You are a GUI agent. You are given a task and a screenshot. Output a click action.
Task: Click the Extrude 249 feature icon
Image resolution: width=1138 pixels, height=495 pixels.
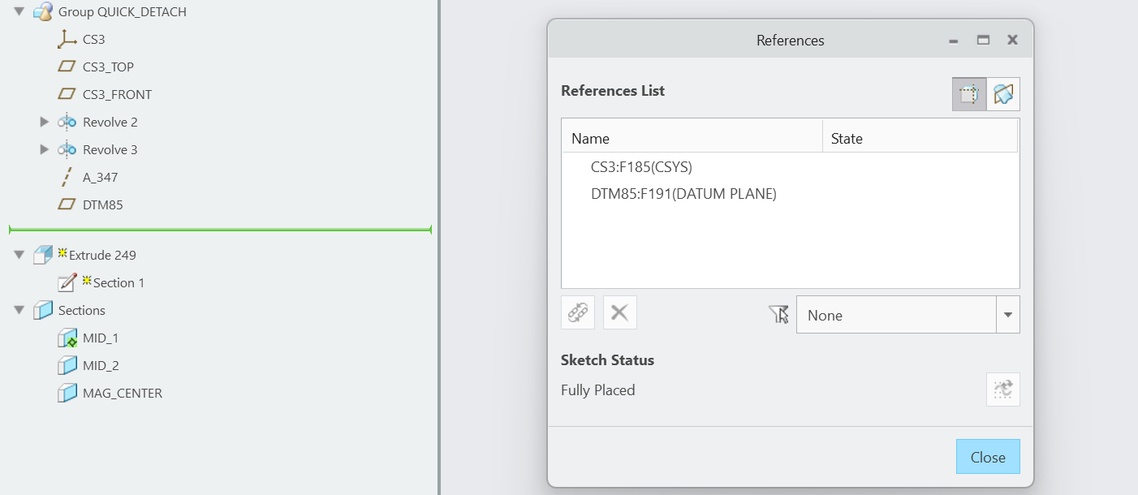coord(41,254)
